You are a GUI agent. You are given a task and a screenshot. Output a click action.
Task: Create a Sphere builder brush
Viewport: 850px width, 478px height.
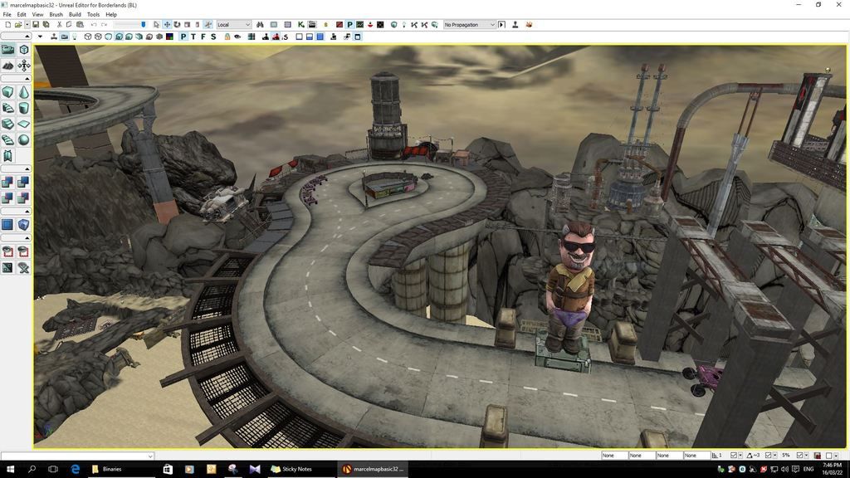pos(24,139)
